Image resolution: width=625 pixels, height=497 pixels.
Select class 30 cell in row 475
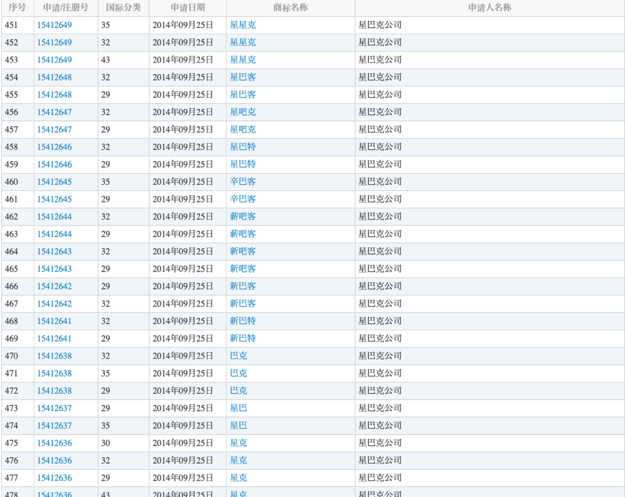(105, 443)
